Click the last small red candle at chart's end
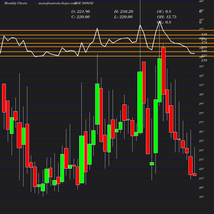Viewport: 214px width, 214px height. (x=195, y=175)
